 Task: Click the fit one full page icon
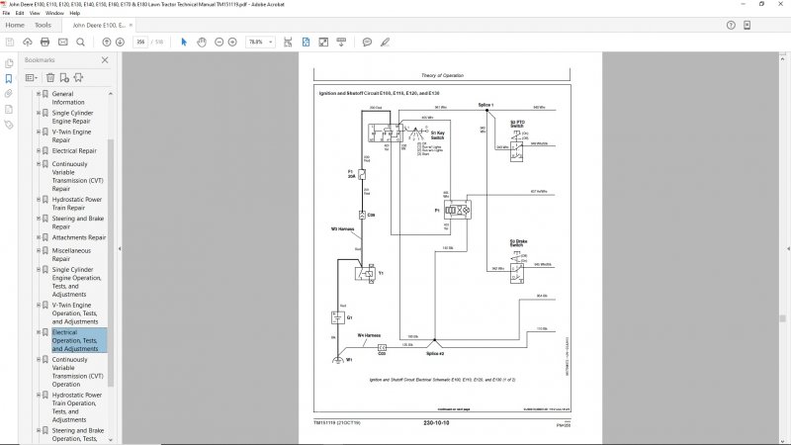pyautogui.click(x=306, y=43)
